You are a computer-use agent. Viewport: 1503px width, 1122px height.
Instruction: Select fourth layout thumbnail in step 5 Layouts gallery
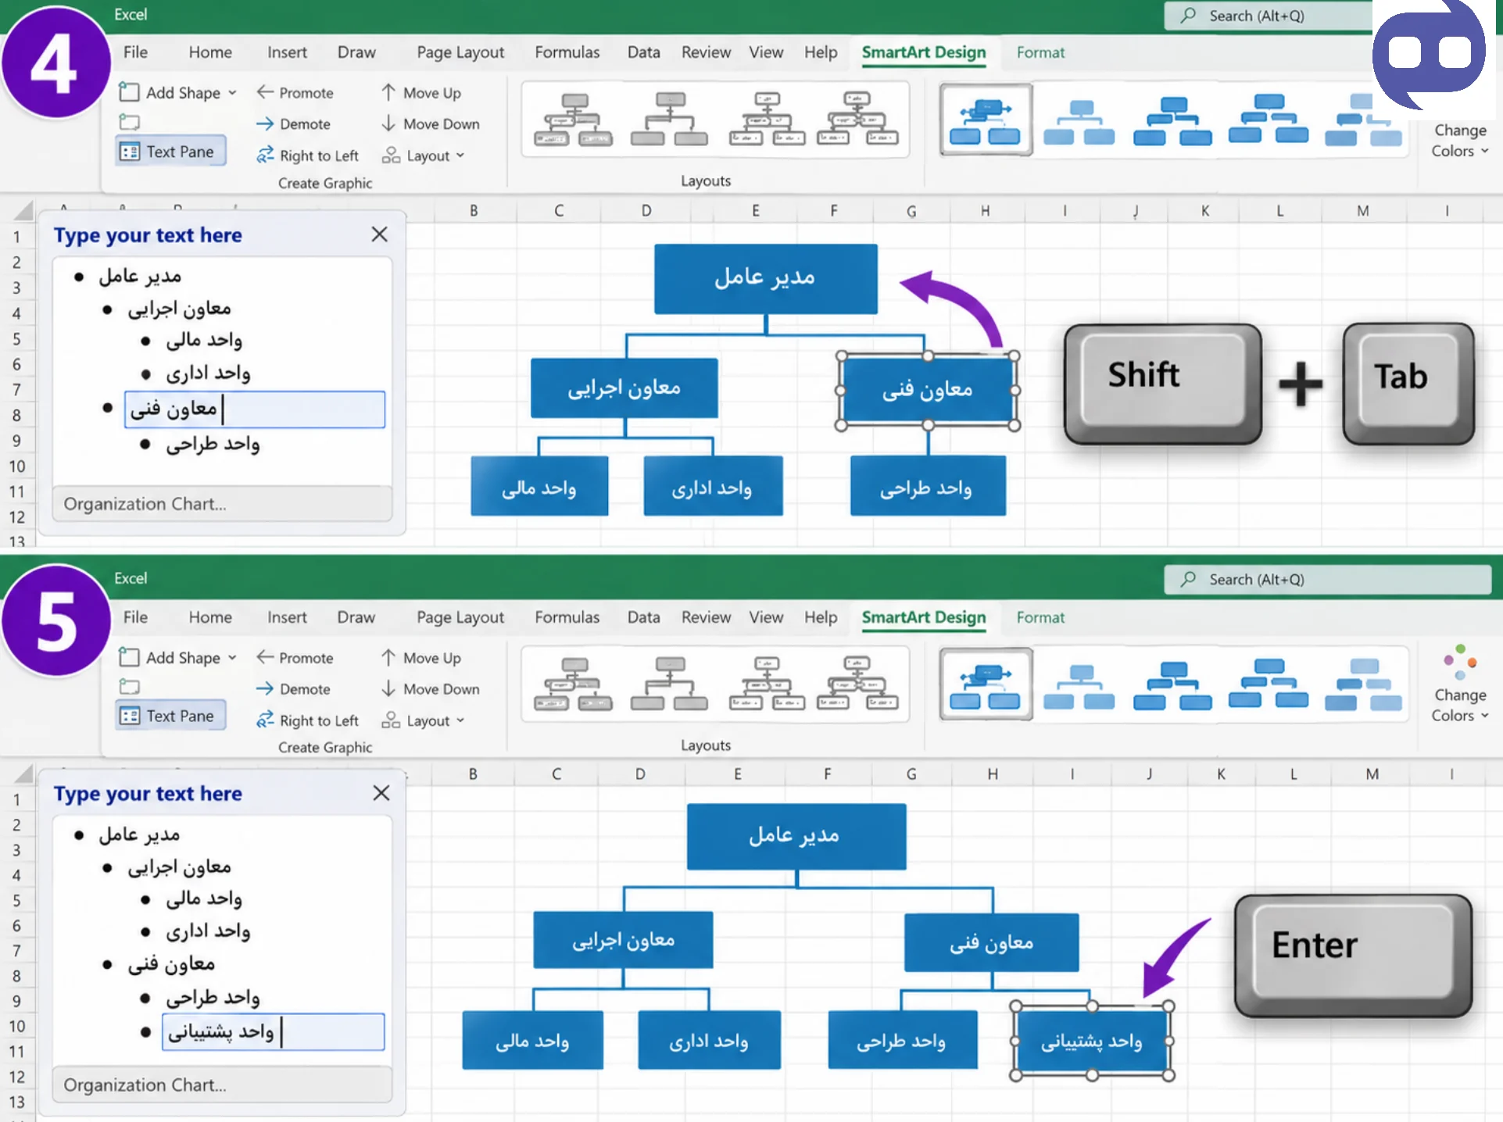(857, 684)
